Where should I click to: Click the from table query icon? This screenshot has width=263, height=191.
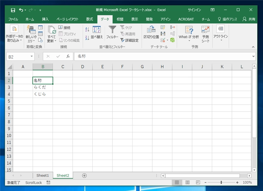click(x=40, y=34)
